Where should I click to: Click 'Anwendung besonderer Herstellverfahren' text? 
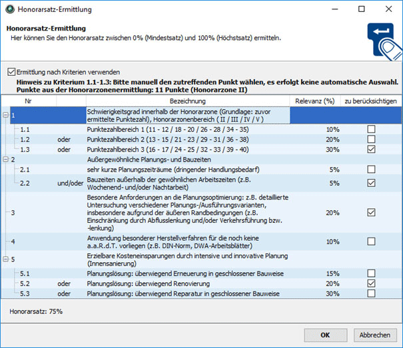pyautogui.click(x=173, y=242)
